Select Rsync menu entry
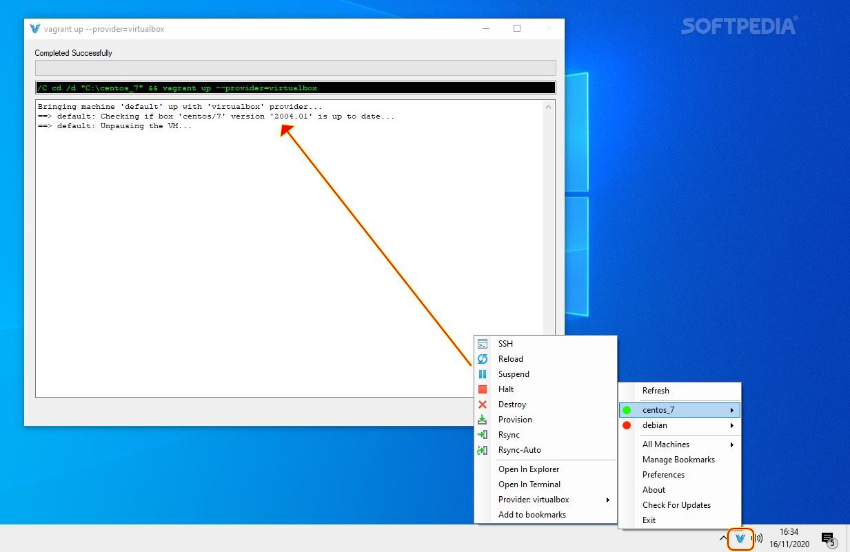Image resolution: width=850 pixels, height=552 pixels. pyautogui.click(x=545, y=435)
